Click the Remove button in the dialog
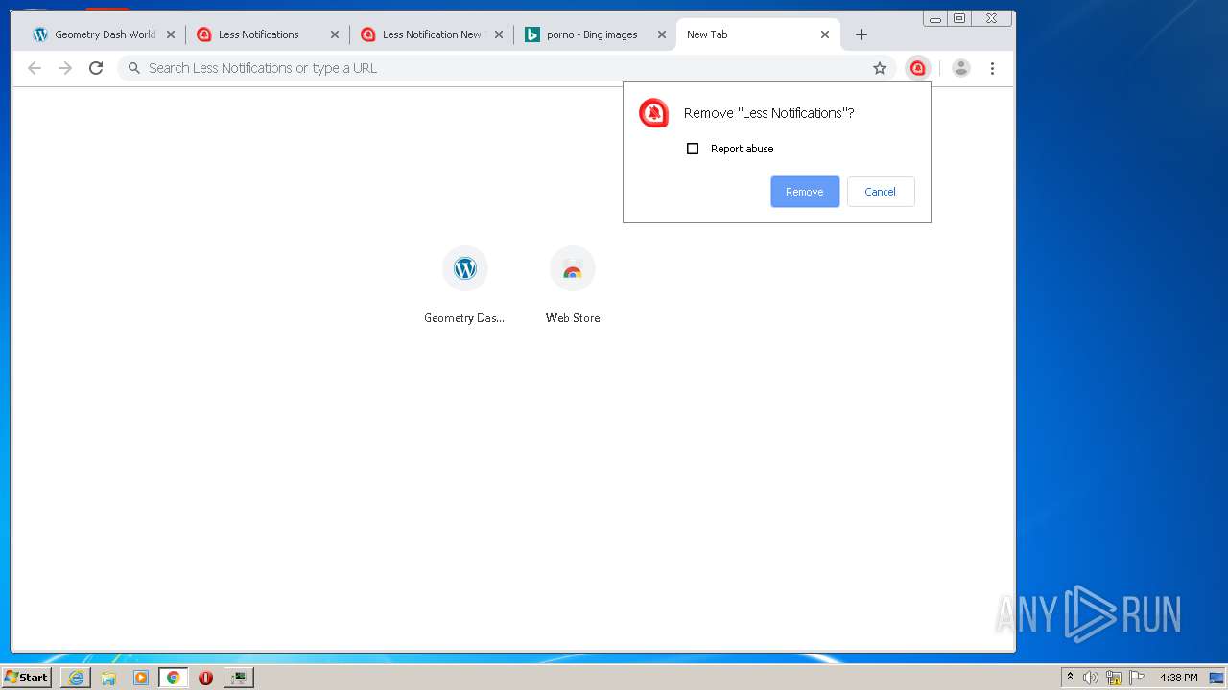 (805, 192)
